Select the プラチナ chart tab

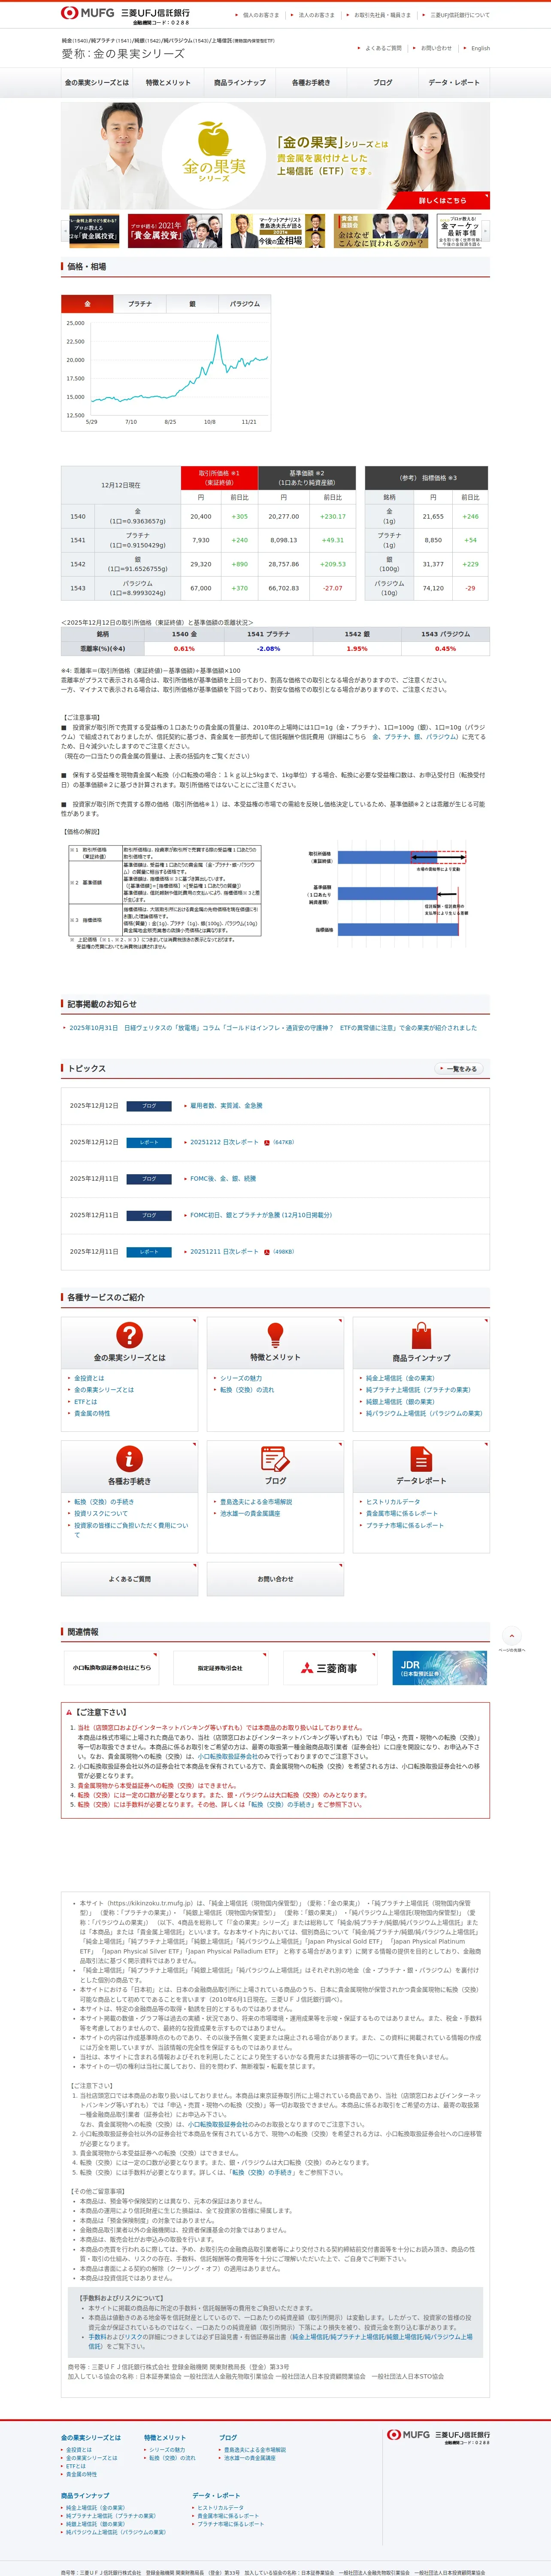(x=140, y=304)
